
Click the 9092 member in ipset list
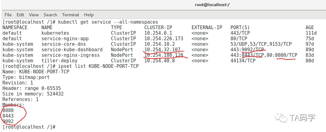click(8, 122)
